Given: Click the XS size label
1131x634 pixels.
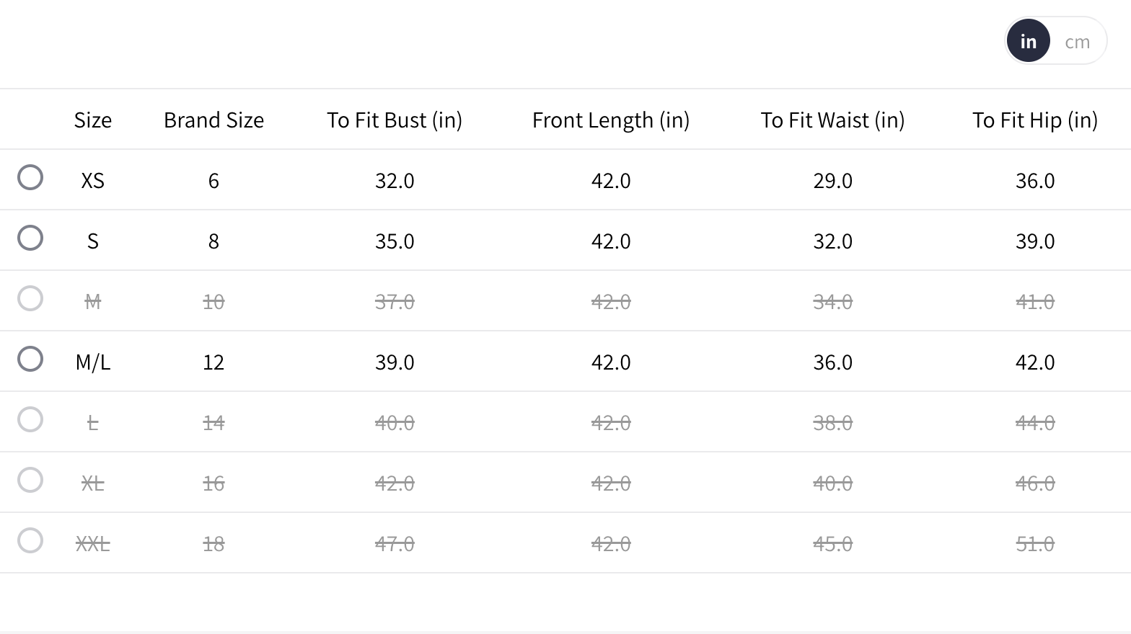Looking at the screenshot, I should tap(93, 181).
